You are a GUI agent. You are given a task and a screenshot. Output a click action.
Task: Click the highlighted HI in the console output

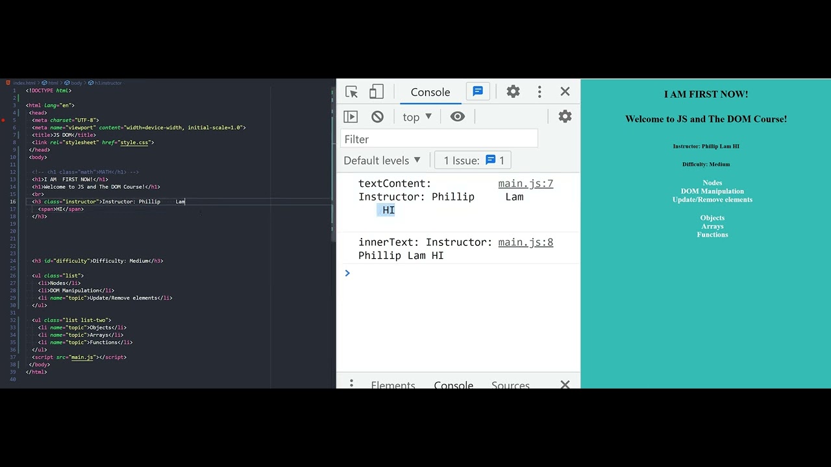pyautogui.click(x=388, y=210)
